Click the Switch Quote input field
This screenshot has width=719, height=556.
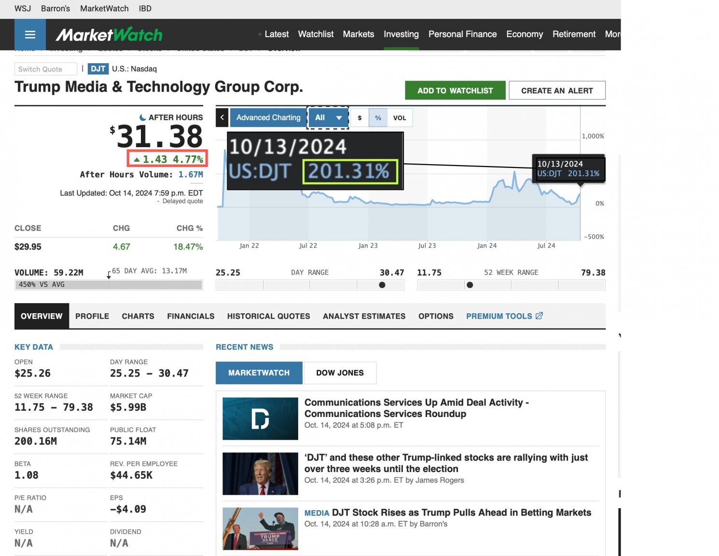tap(46, 69)
